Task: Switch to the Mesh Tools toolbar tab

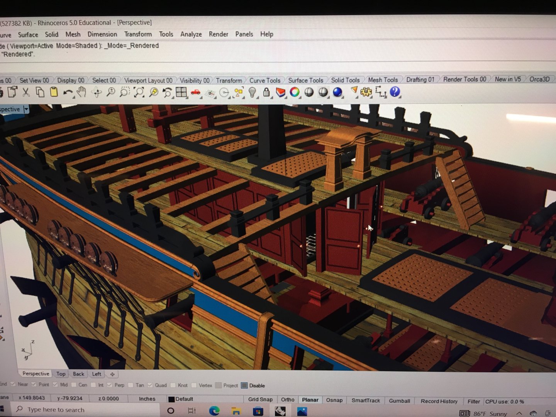Action: coord(383,80)
